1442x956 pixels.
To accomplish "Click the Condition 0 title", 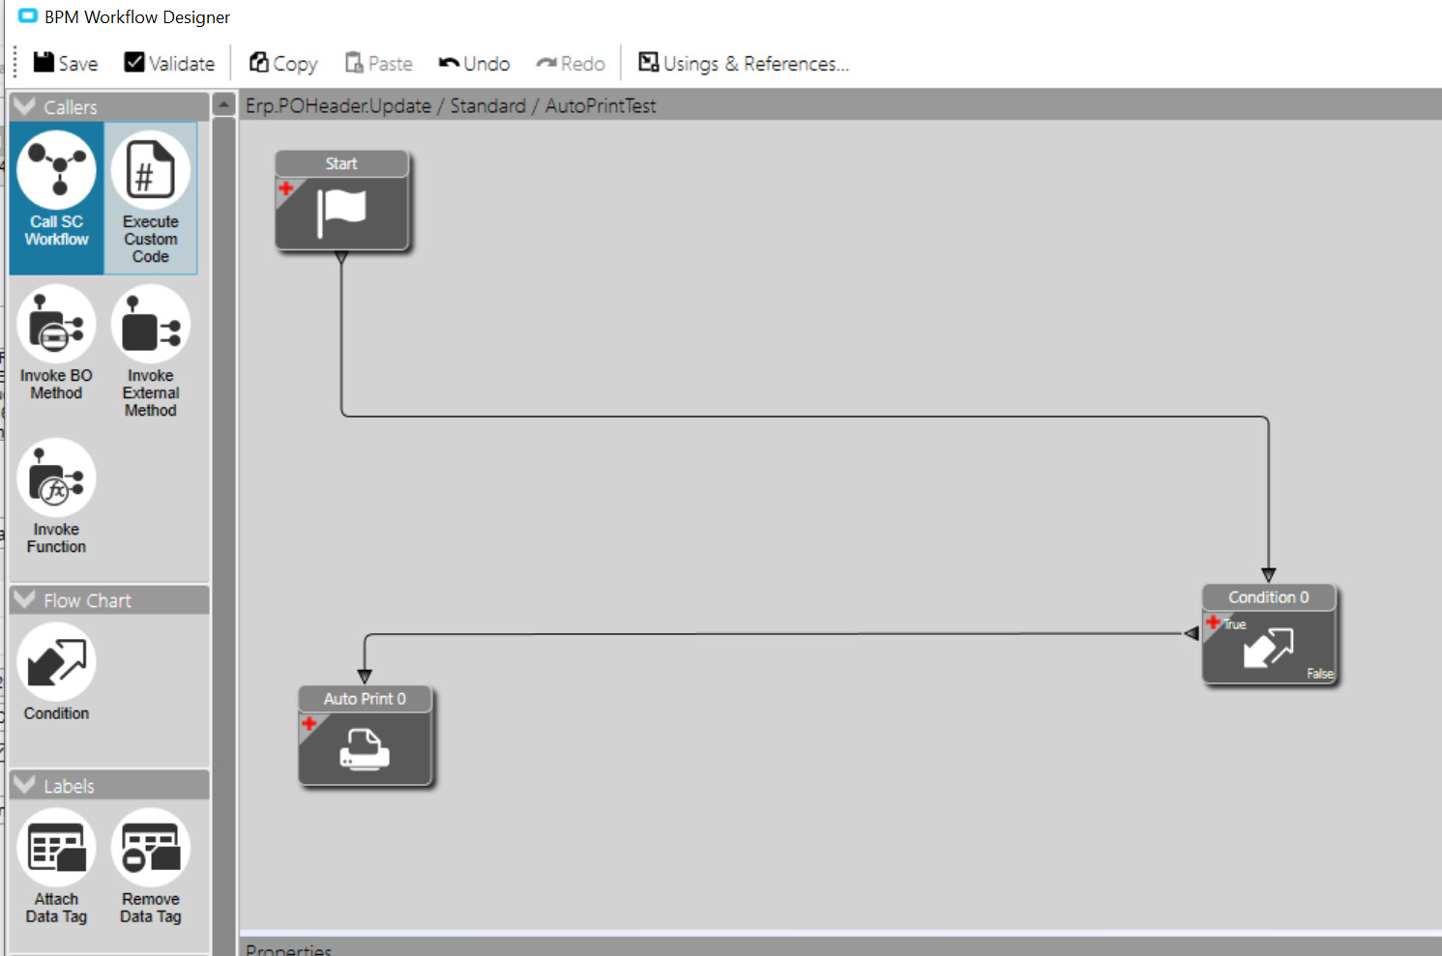I will [x=1268, y=597].
